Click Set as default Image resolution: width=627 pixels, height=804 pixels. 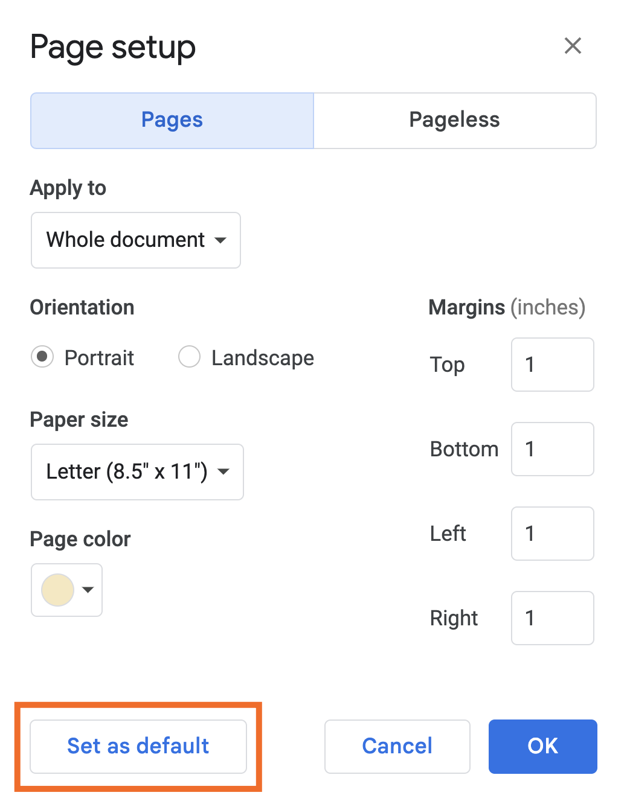[138, 746]
